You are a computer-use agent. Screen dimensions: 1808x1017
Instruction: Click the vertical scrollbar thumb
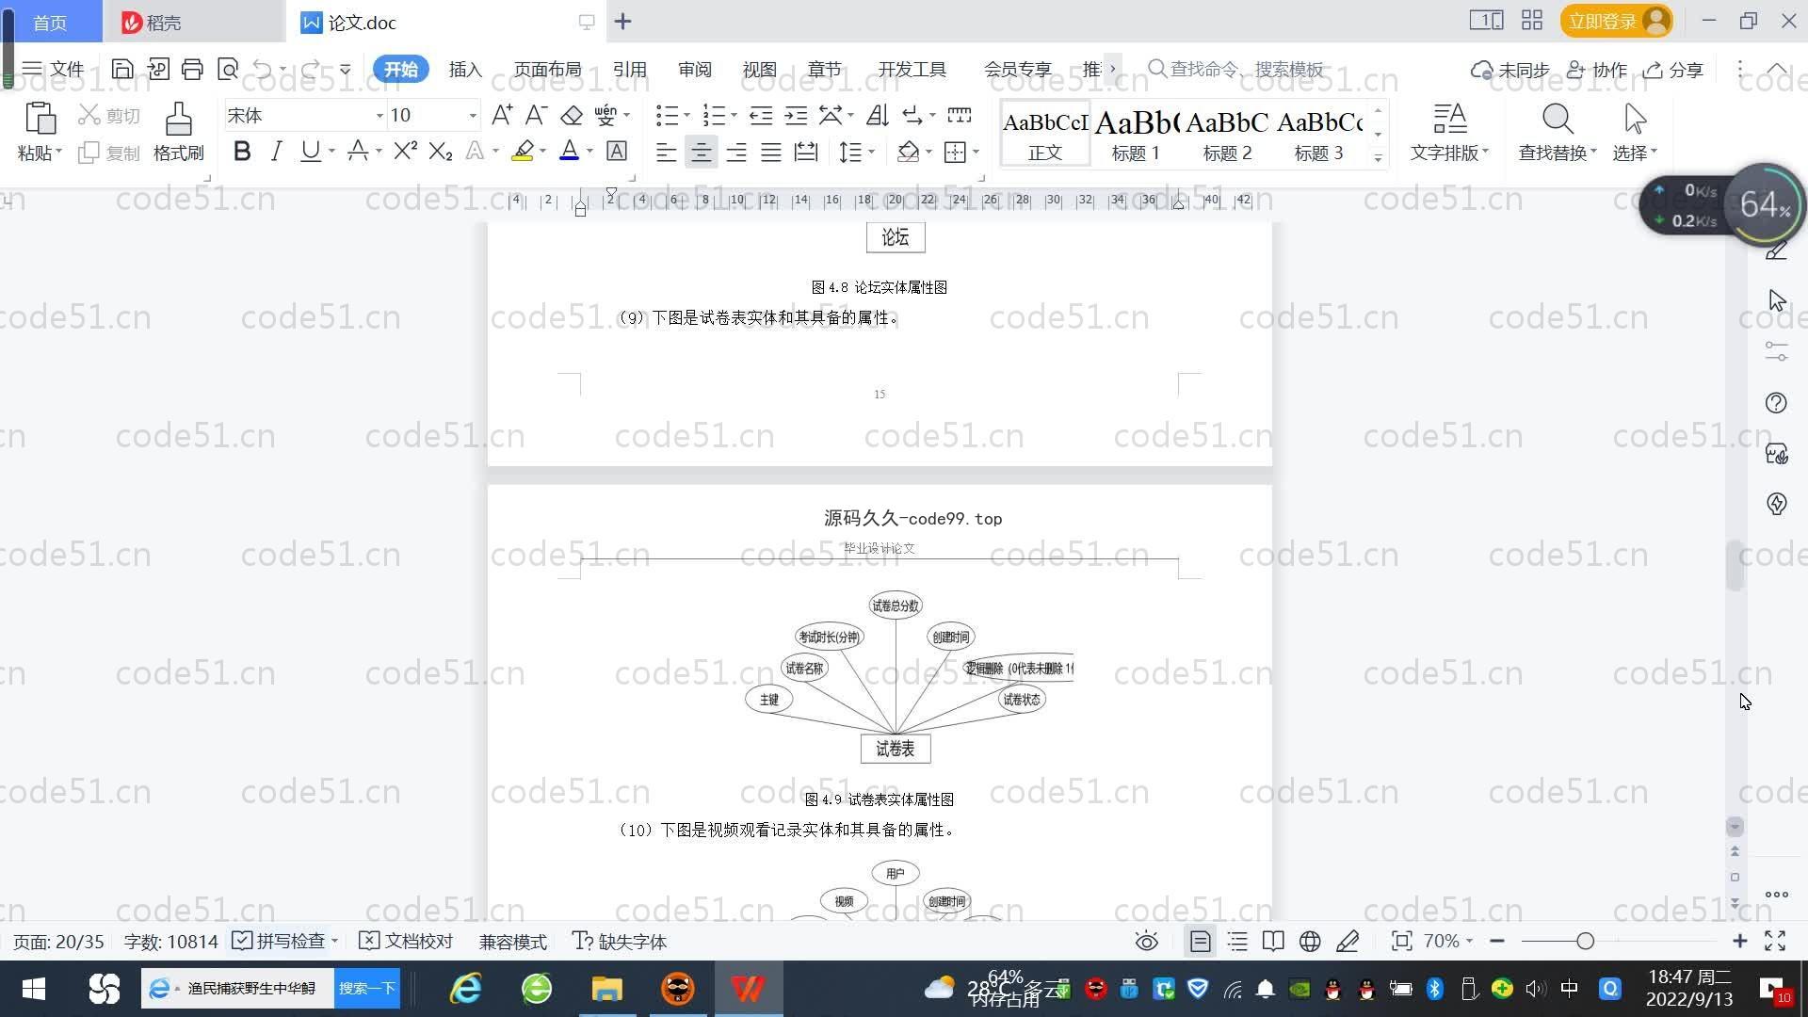1735,565
